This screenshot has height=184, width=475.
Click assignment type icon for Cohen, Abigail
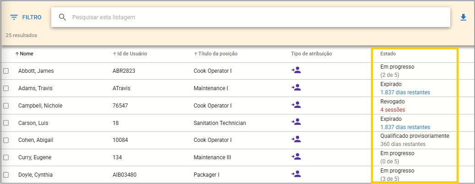tap(296, 140)
